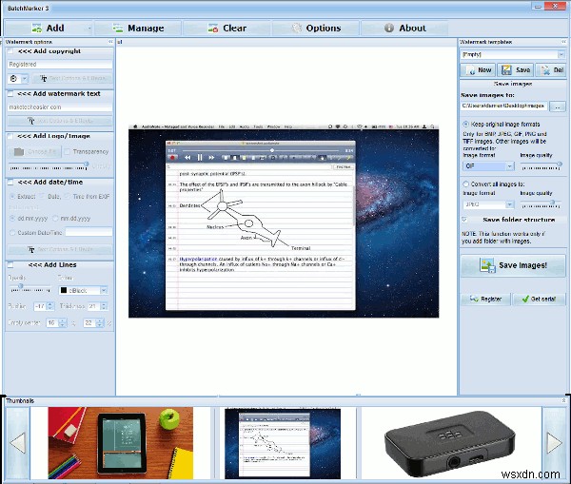The height and width of the screenshot is (484, 571).
Task: Enable the Add date/time checkbox
Action: click(x=10, y=183)
